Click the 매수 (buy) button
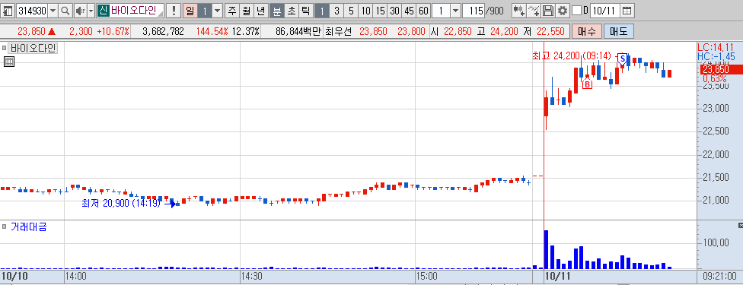 [587, 32]
